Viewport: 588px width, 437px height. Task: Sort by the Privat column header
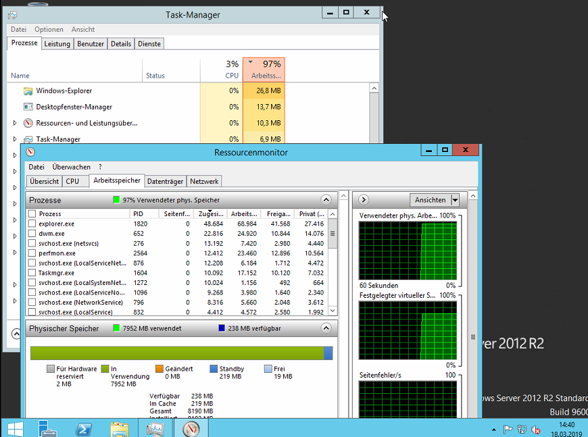(x=312, y=213)
